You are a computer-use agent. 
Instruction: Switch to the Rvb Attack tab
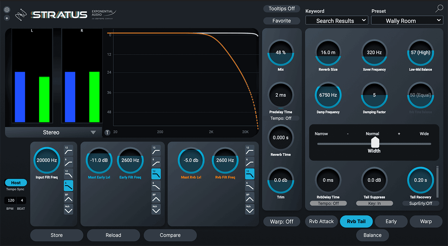point(321,222)
